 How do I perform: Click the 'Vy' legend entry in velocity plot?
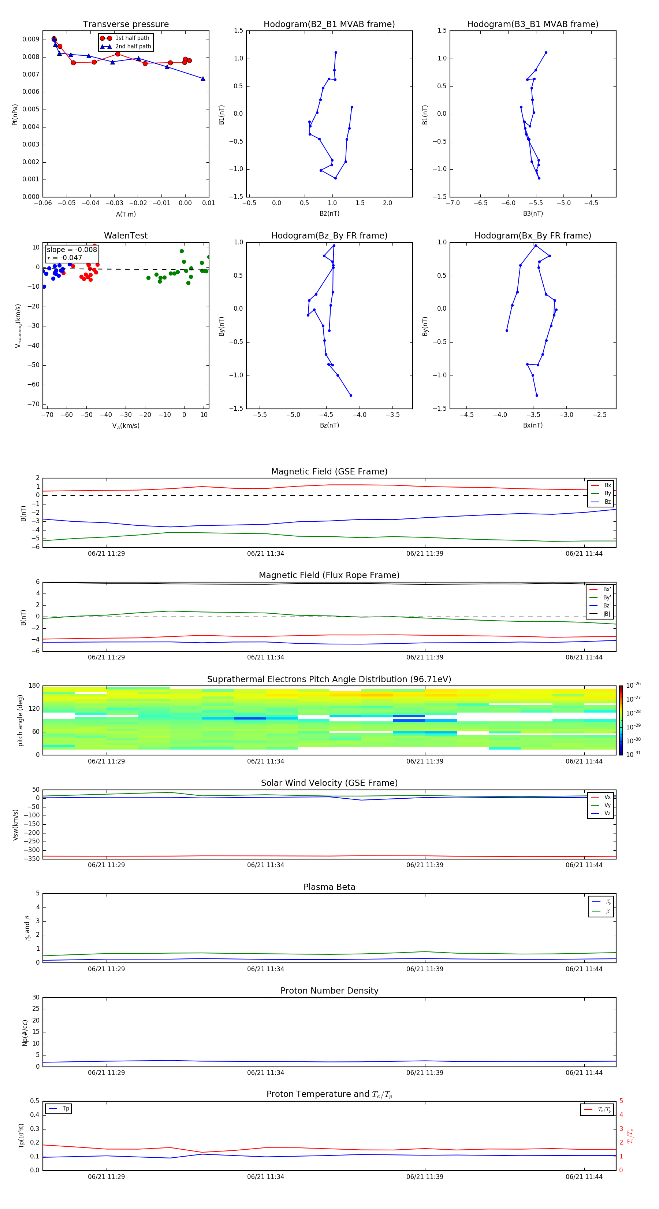601,805
